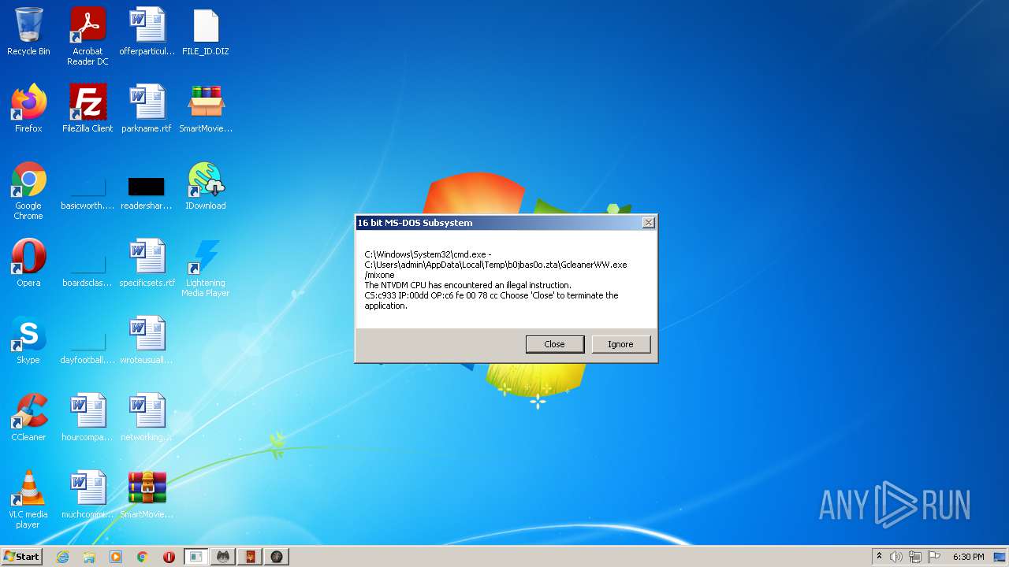
Task: Select the networking... Word document icon
Action: point(147,417)
